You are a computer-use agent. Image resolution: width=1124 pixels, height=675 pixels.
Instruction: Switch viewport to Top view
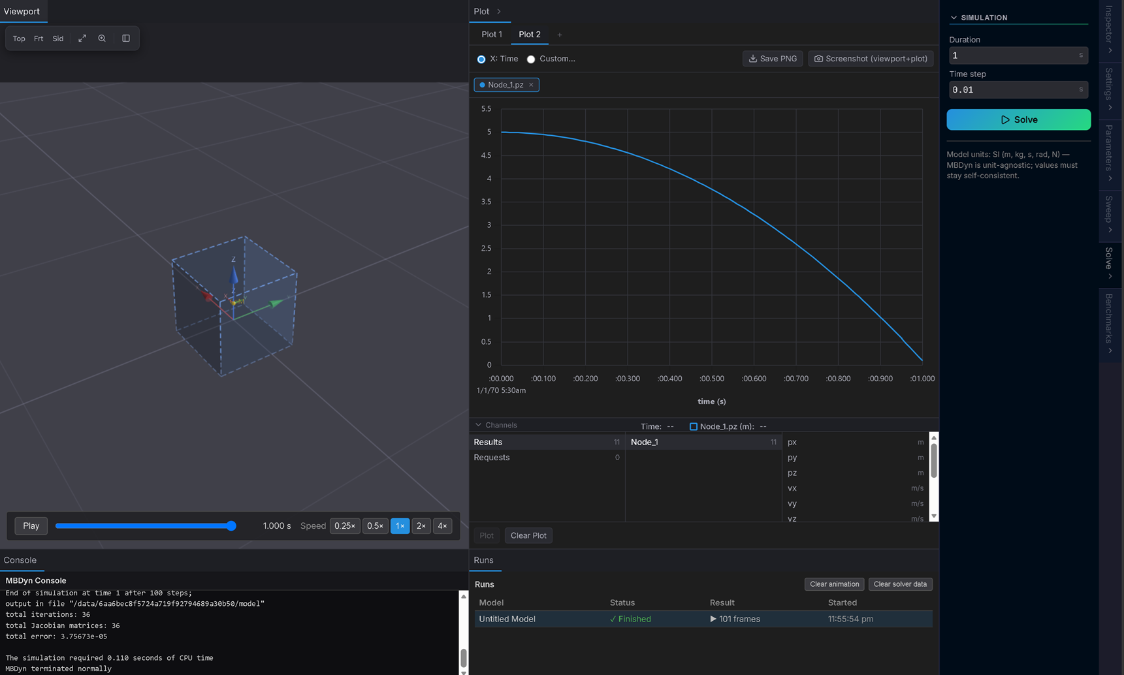pyautogui.click(x=19, y=39)
